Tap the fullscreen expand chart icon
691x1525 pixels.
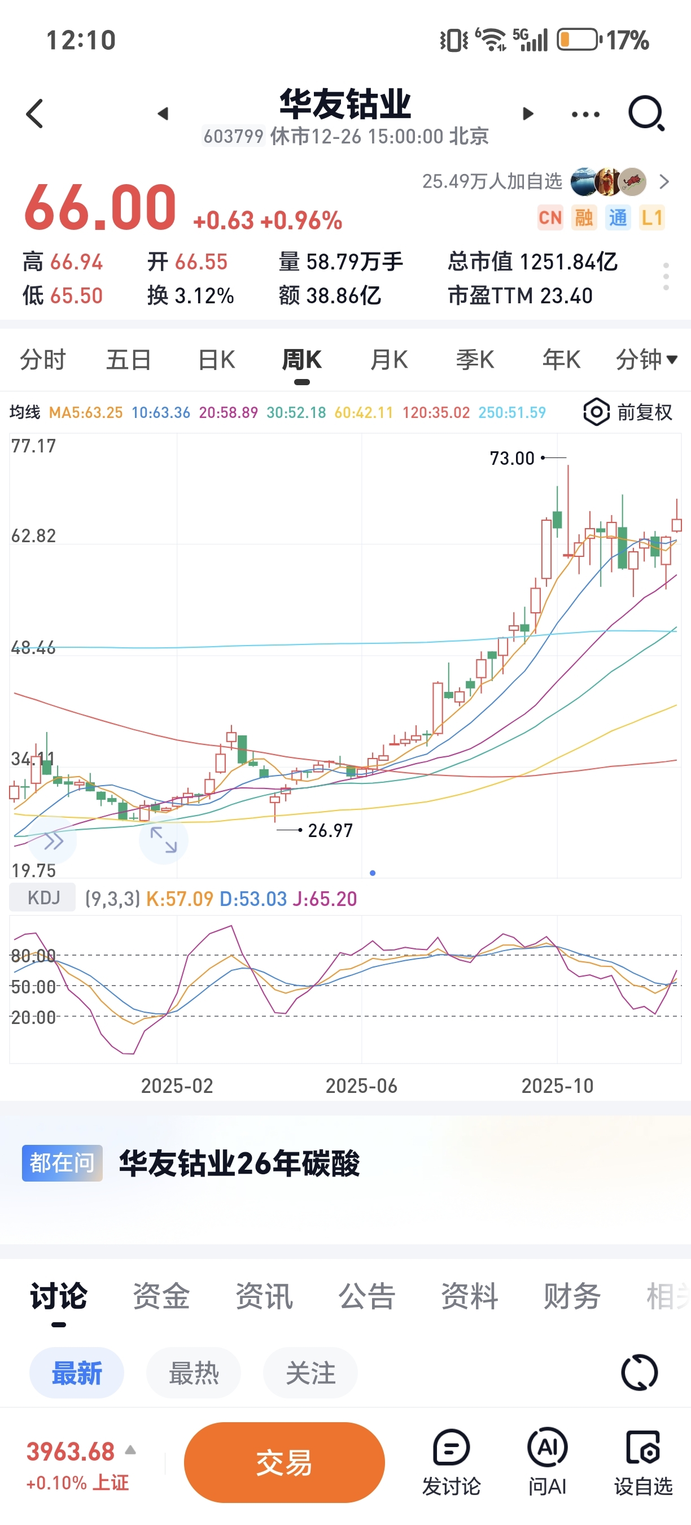coord(164,840)
